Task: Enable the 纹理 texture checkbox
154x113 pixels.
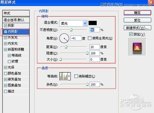Action: point(9,62)
